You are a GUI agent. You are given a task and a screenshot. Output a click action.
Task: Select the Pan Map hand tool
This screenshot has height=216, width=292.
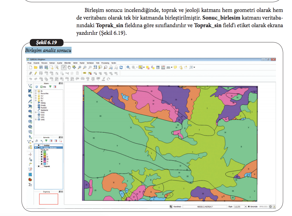point(69,68)
